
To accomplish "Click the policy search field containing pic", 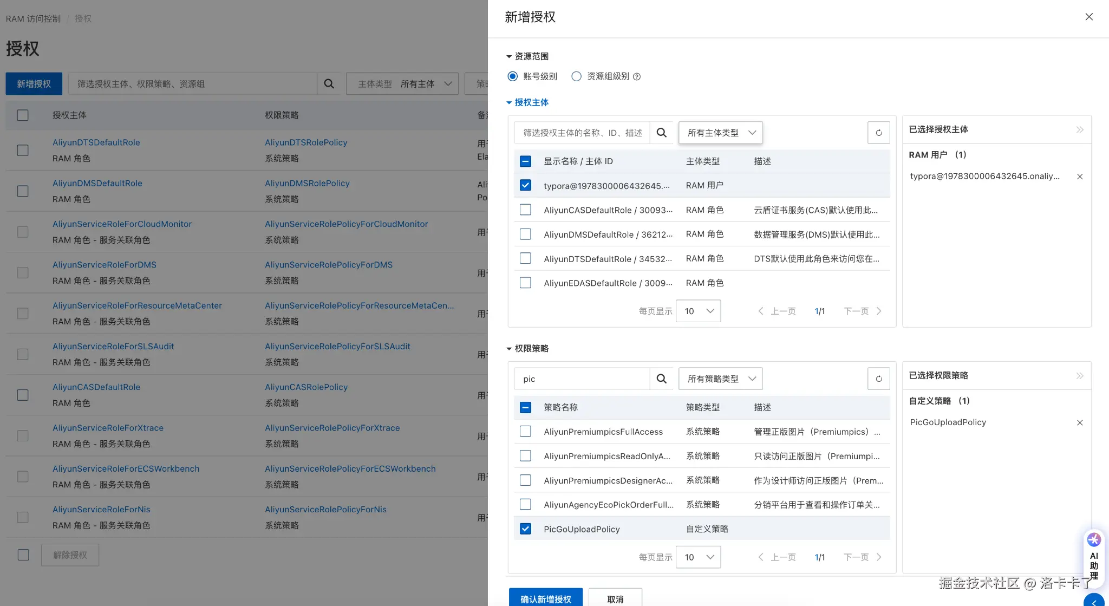I will tap(582, 379).
